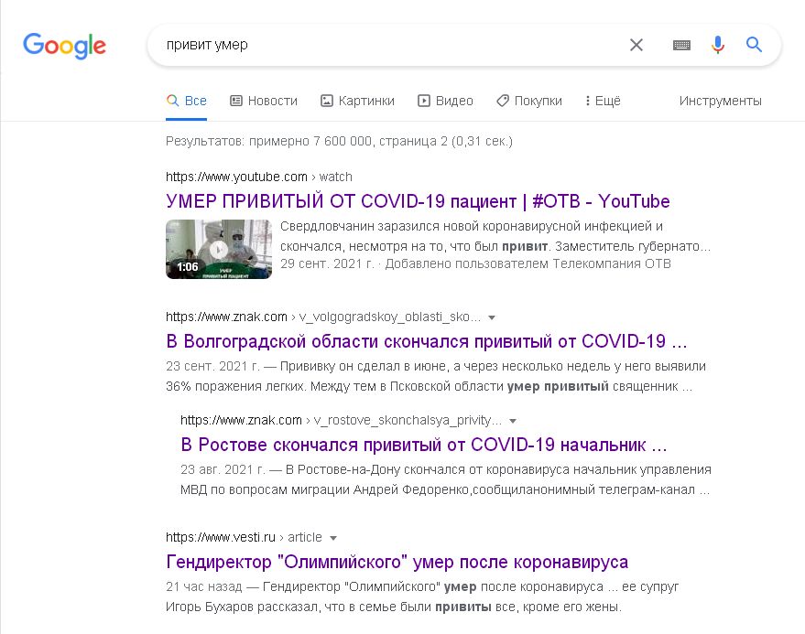Click the znak.com v_rostove_skonchalsya URL
Viewport: 805px width, 634px height.
pyautogui.click(x=341, y=421)
